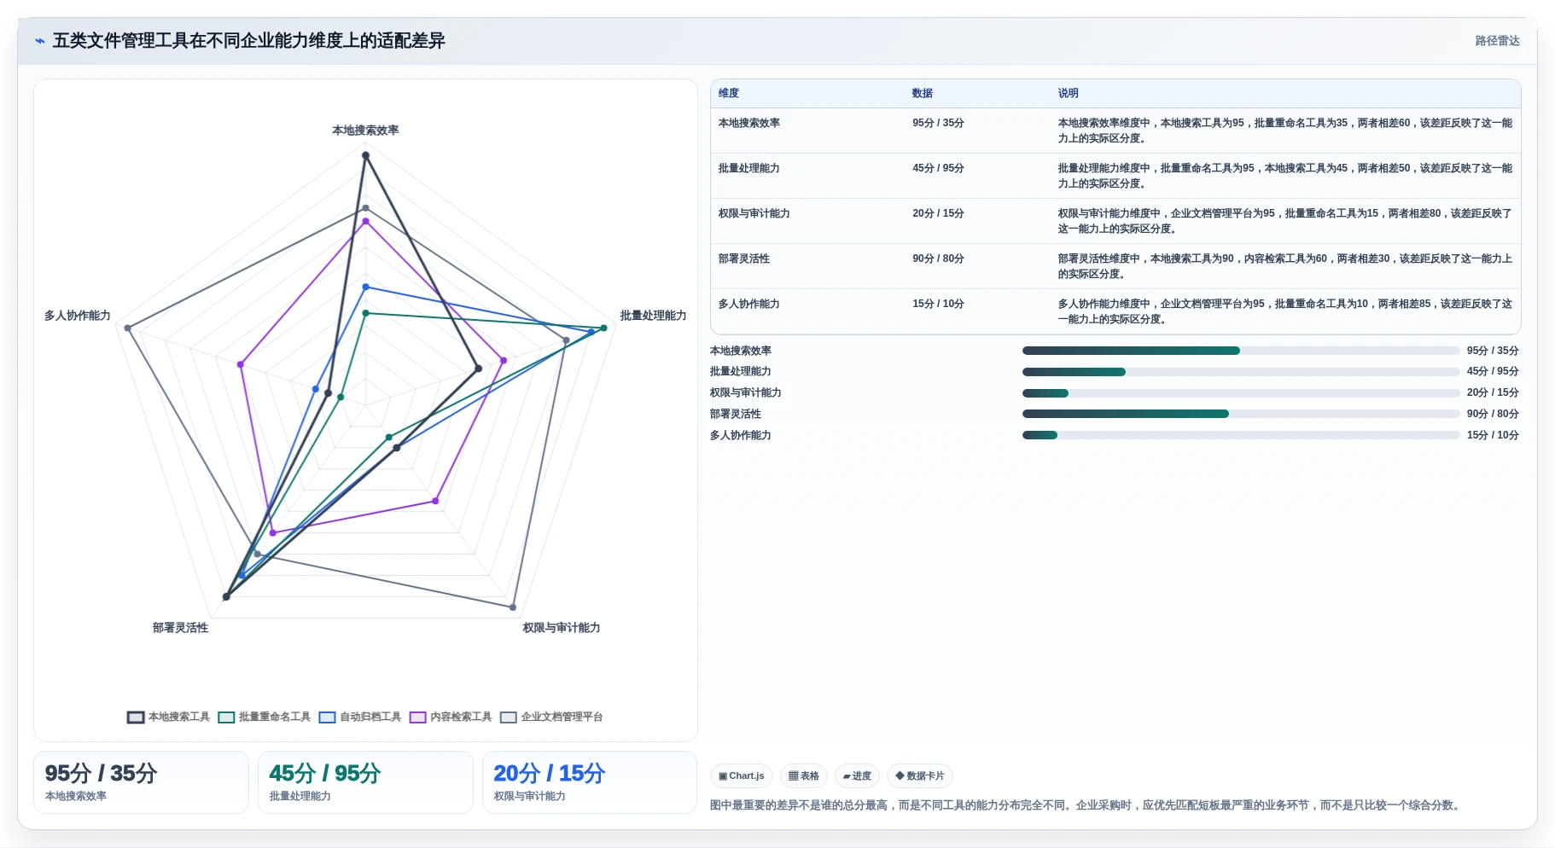
Task: Select 批量处理能力 table row cell
Action: [x=749, y=168]
